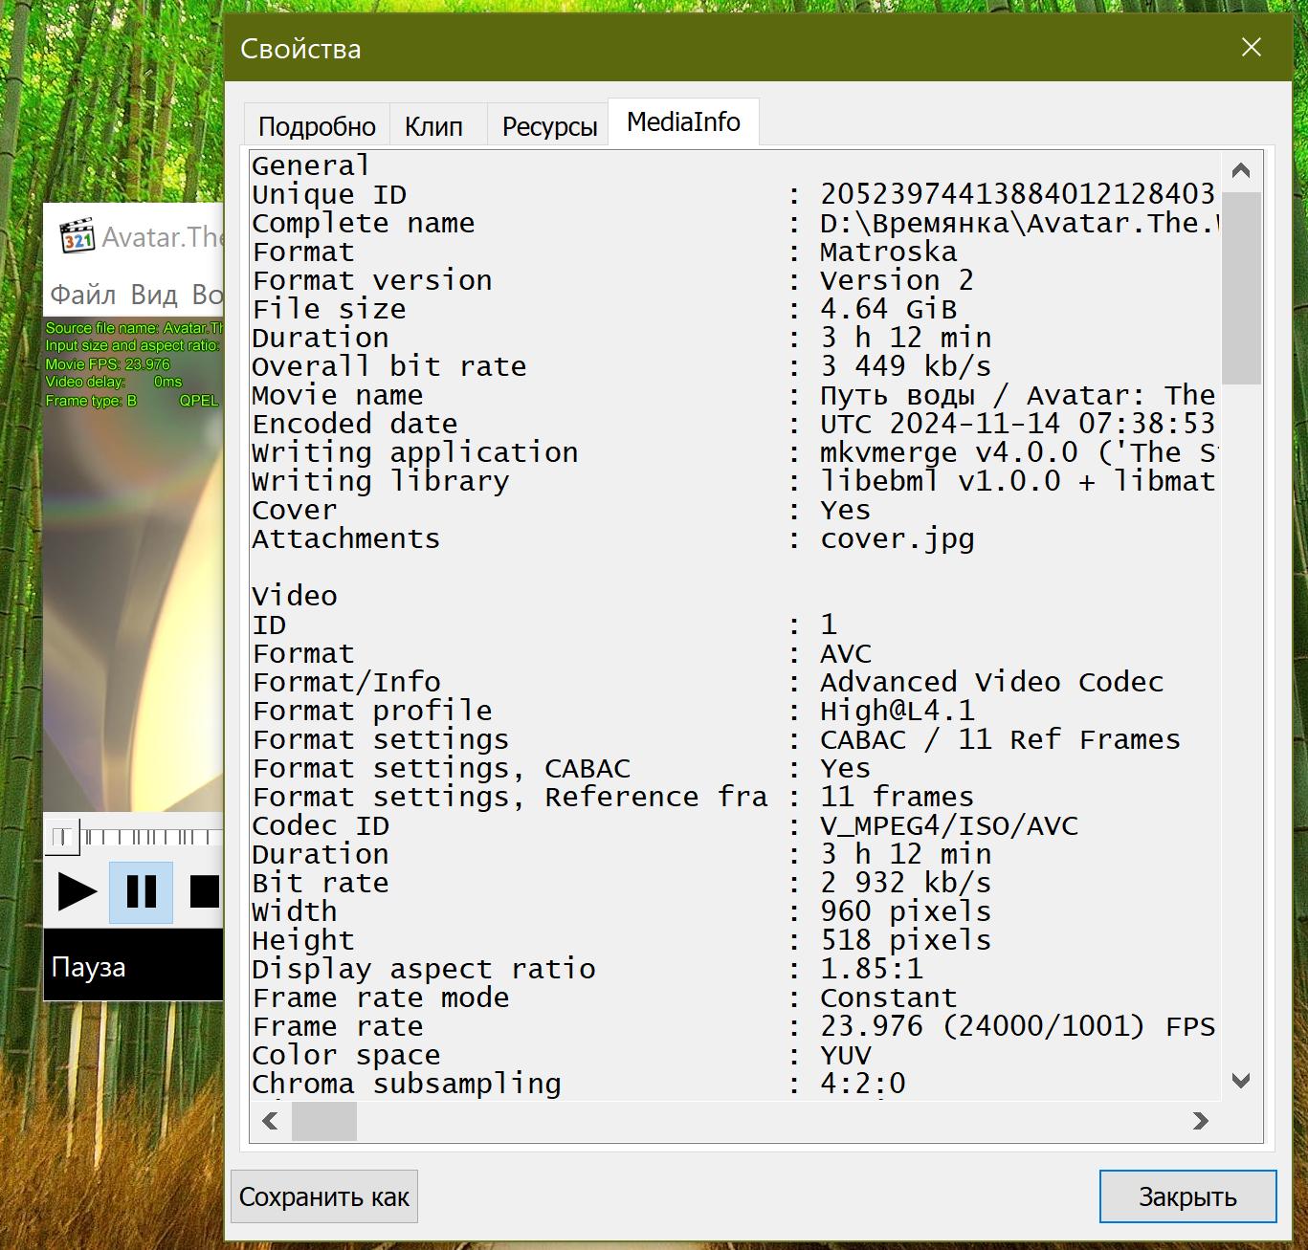Click the '3 449 kb/s' overall bit rate
The image size is (1308, 1250).
point(905,366)
